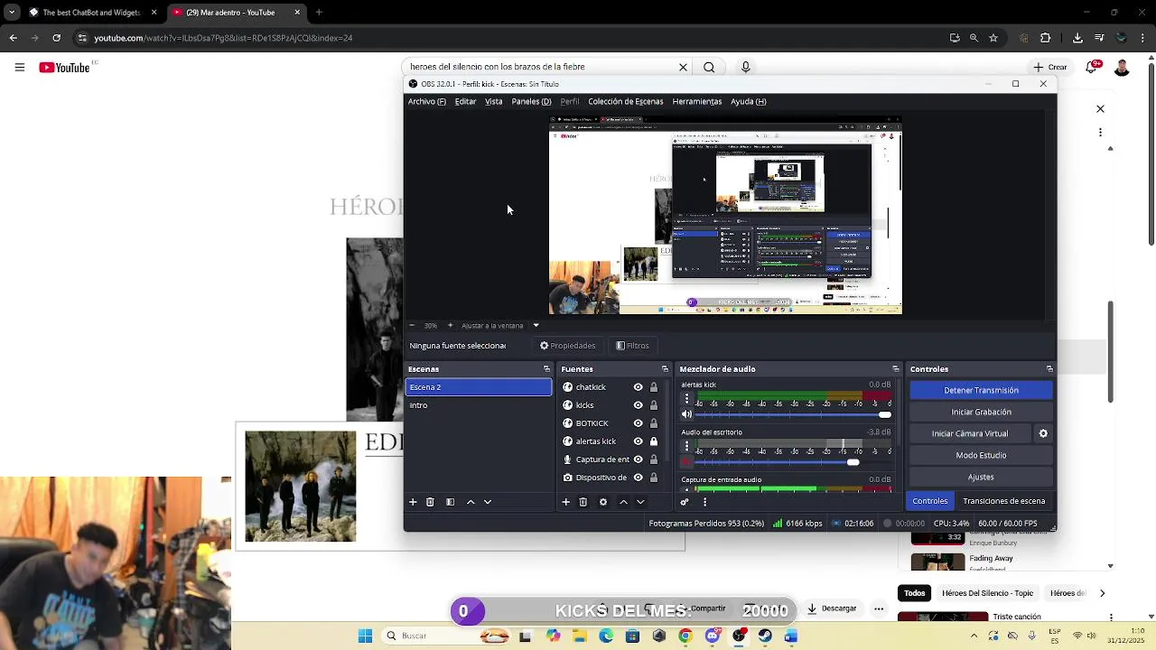Click Iniciar Grabación button
Image resolution: width=1156 pixels, height=650 pixels.
[x=981, y=412]
